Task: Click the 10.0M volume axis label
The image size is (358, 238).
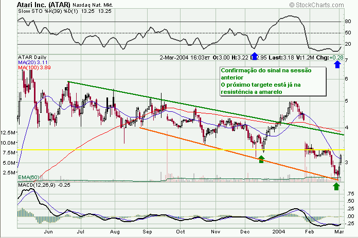Action: click(x=8, y=143)
